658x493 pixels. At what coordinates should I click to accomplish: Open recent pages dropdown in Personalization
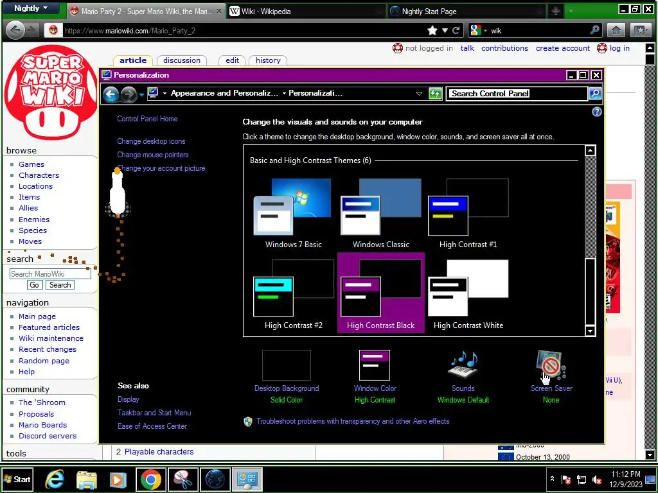click(x=141, y=95)
